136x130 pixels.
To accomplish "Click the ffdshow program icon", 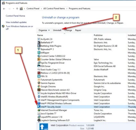I will [39, 73].
